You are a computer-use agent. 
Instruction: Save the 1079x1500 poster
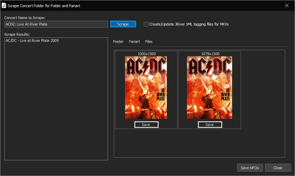(210, 125)
